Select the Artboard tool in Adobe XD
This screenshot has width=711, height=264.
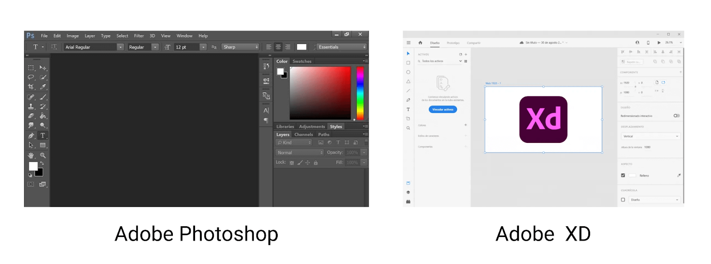[x=408, y=118]
